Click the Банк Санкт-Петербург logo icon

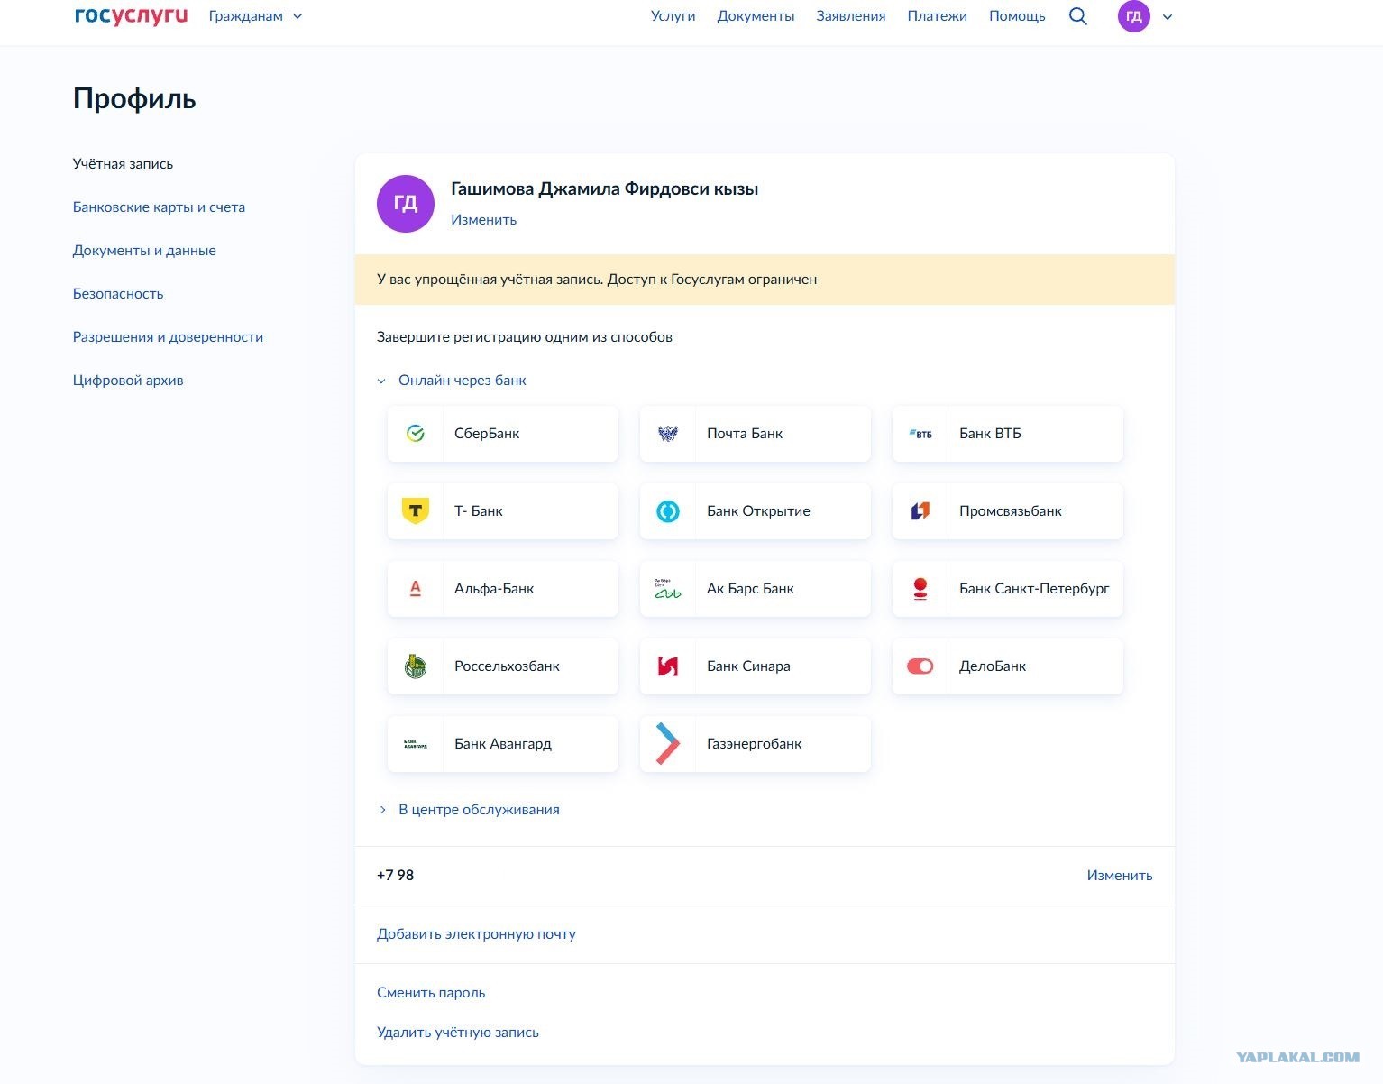[x=920, y=589]
